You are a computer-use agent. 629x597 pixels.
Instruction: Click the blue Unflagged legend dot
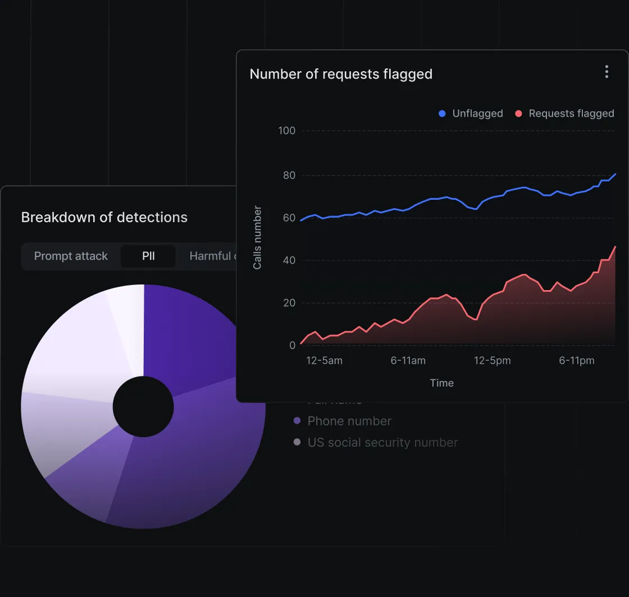click(442, 113)
